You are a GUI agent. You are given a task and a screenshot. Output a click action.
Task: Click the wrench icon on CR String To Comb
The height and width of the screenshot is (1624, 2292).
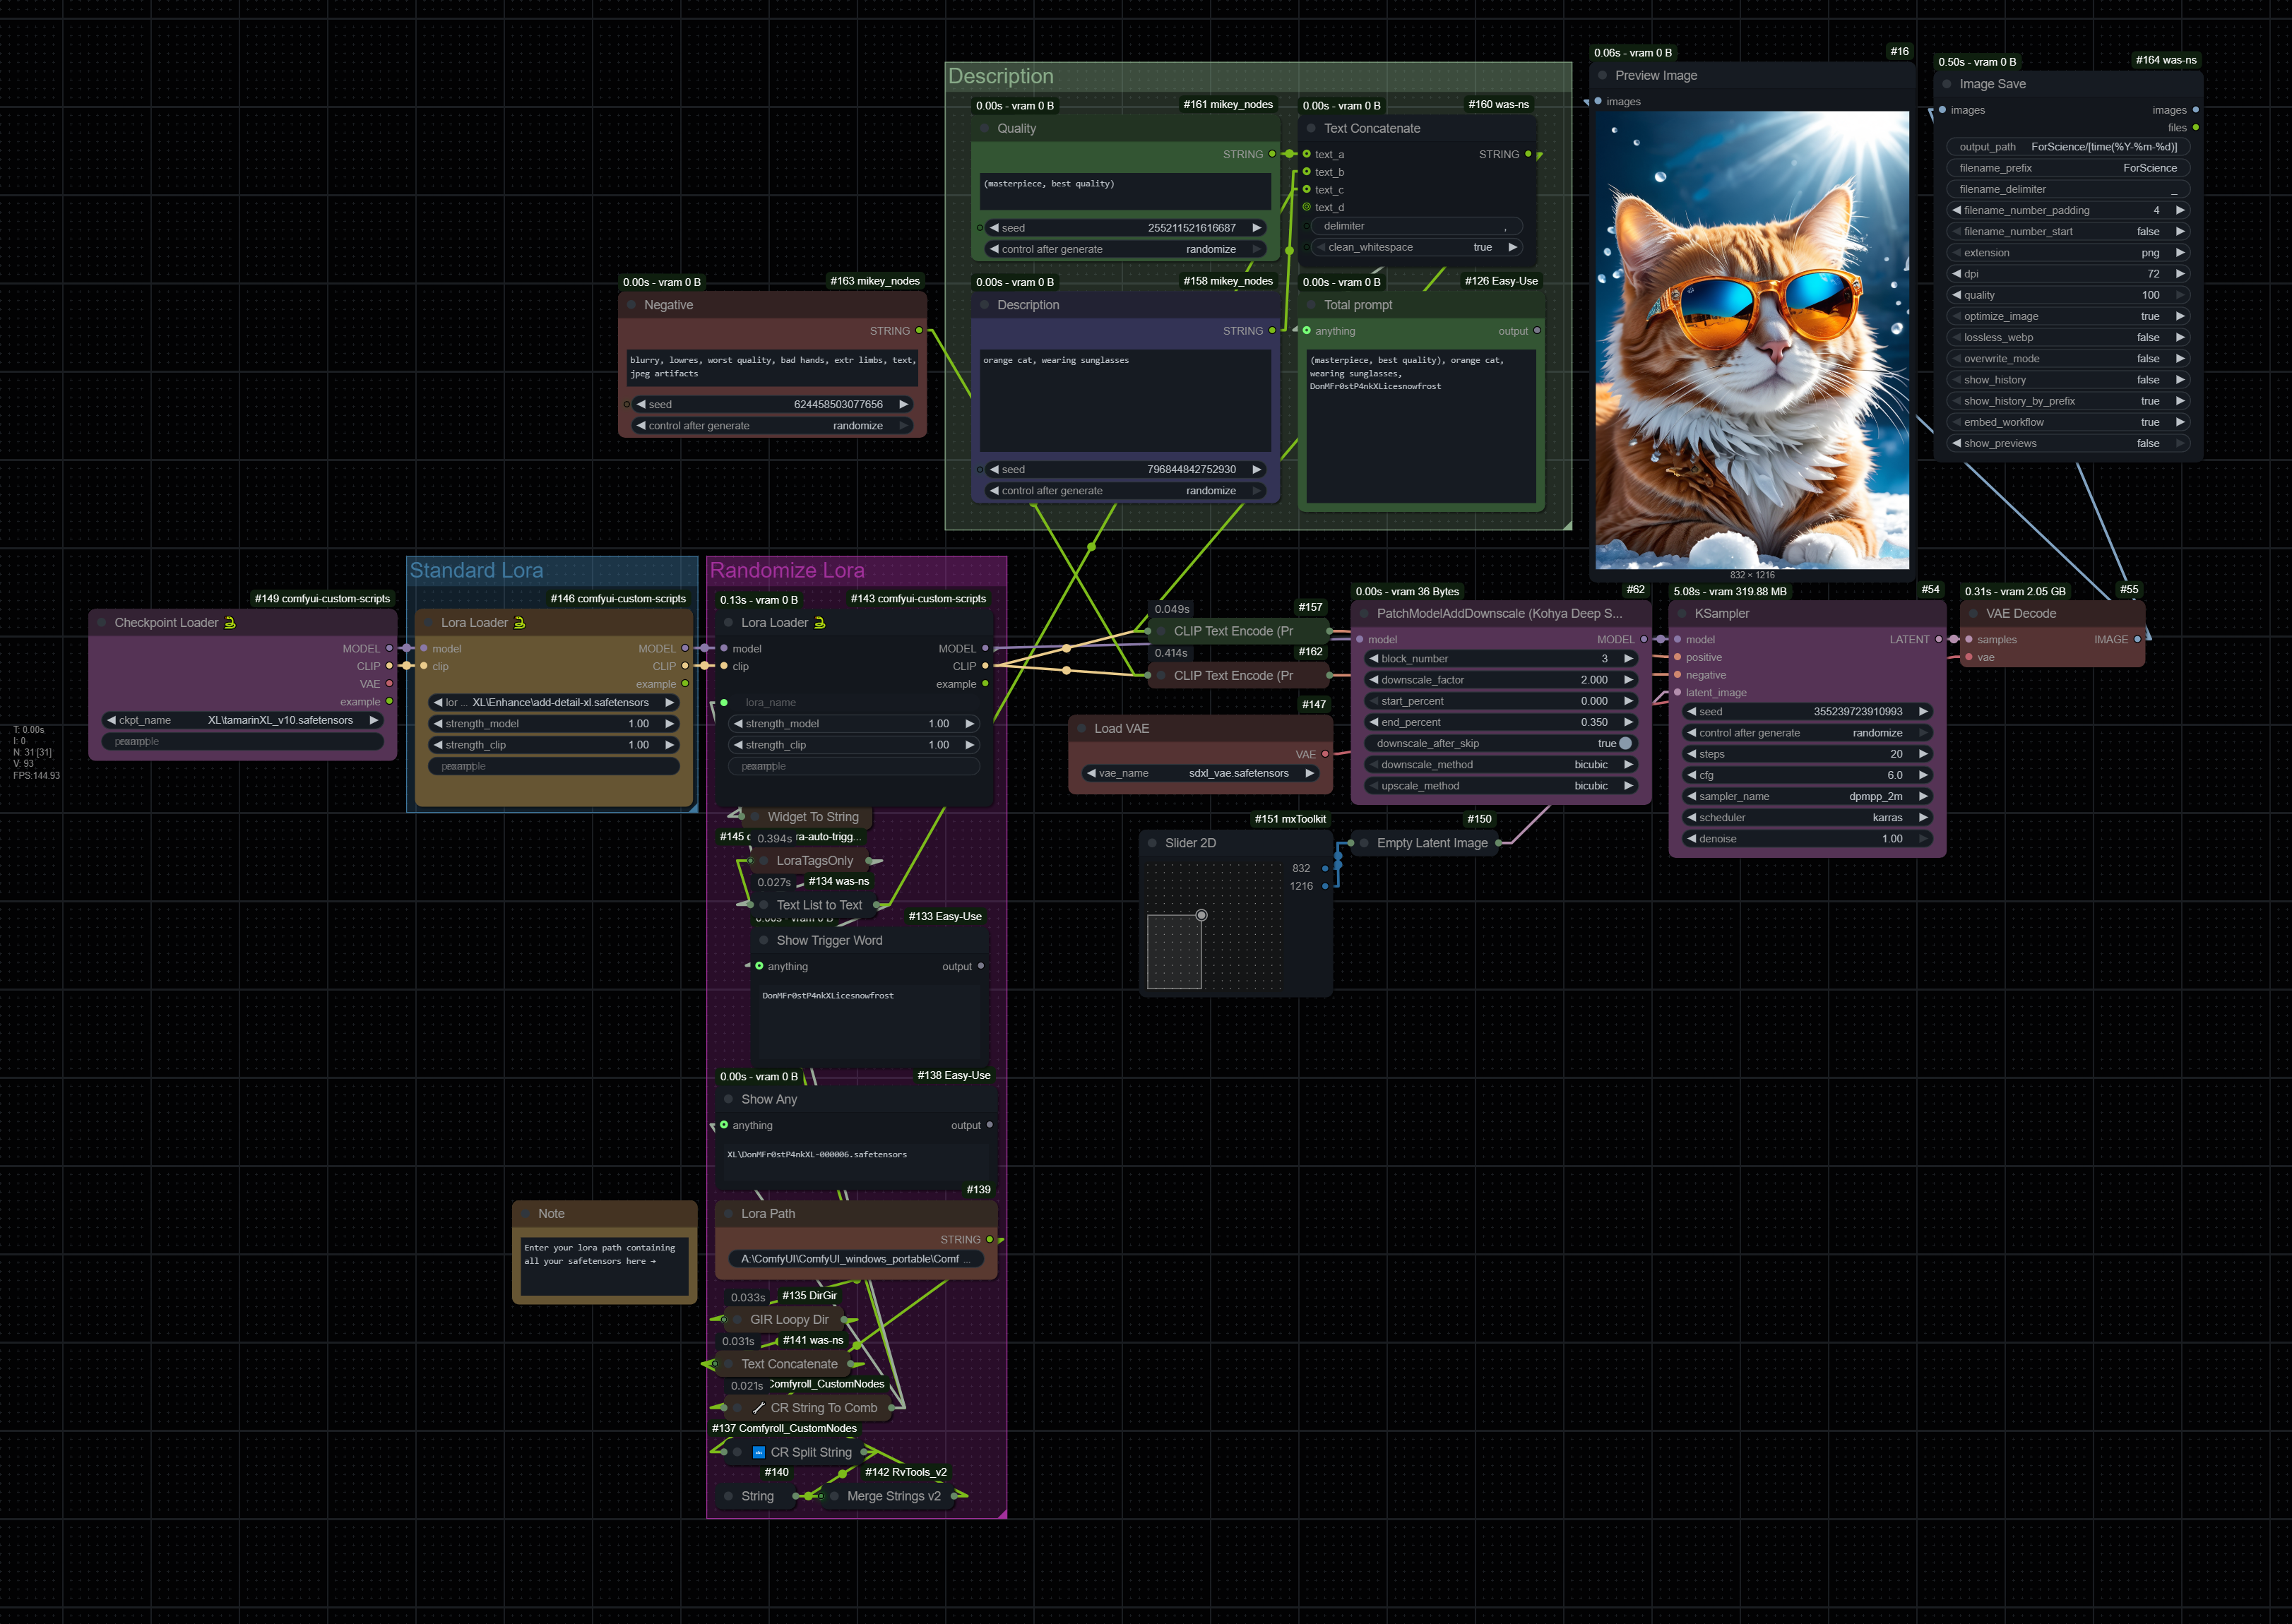tap(759, 1407)
